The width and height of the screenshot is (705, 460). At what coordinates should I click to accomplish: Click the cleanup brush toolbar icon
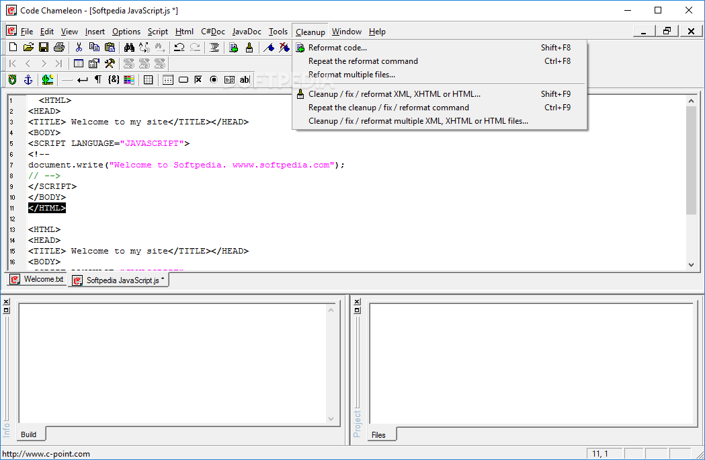tap(249, 47)
